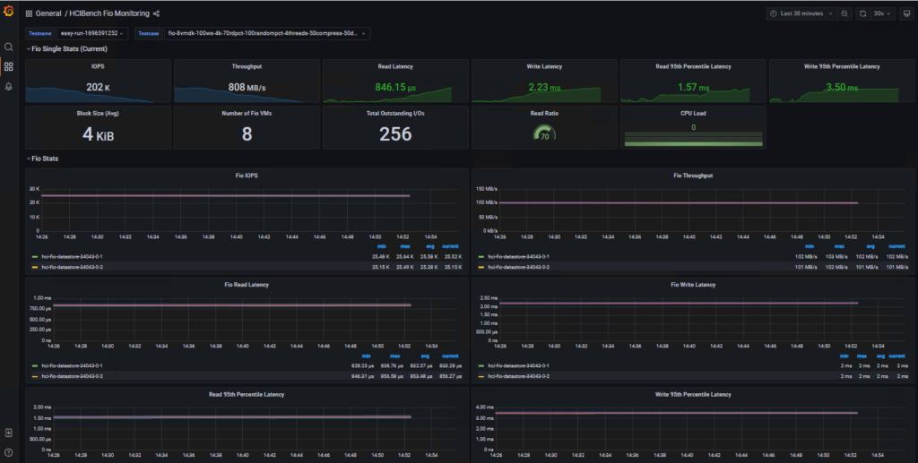Collapse the Fio Single Stats (Current) row
The image size is (918, 463).
click(70, 48)
